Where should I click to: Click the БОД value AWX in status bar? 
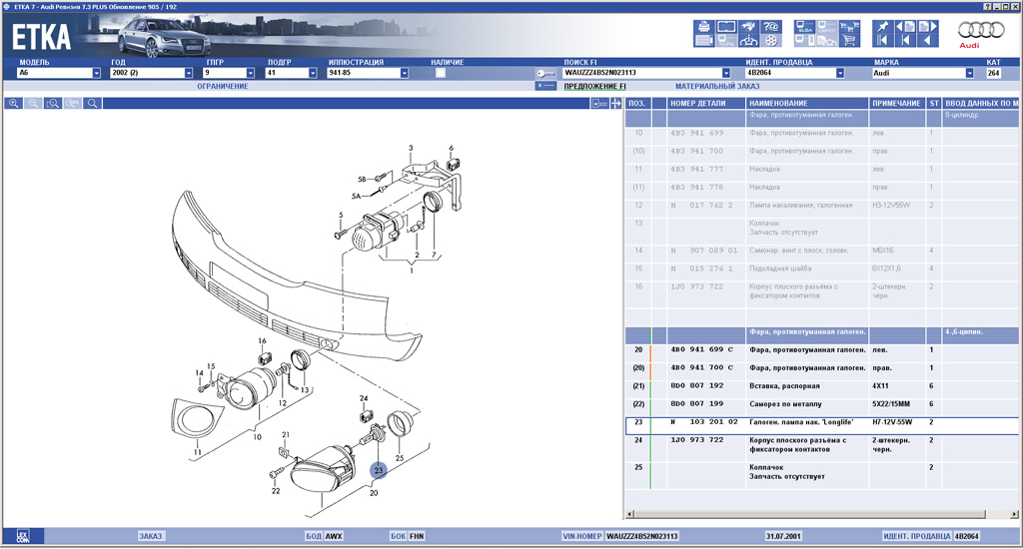click(x=334, y=537)
